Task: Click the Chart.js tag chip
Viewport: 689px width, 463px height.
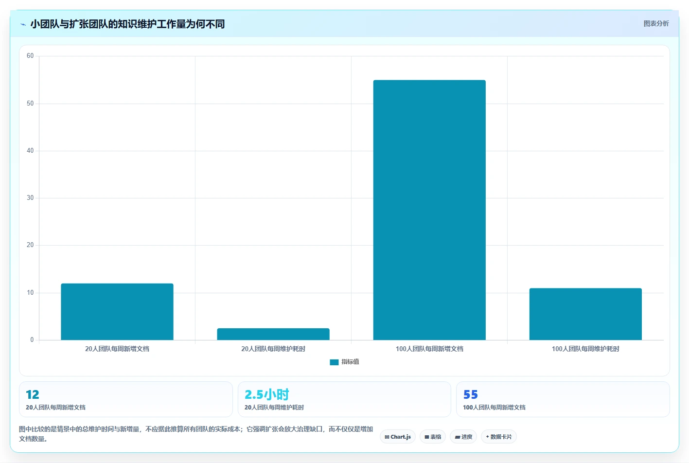Action: coord(398,437)
